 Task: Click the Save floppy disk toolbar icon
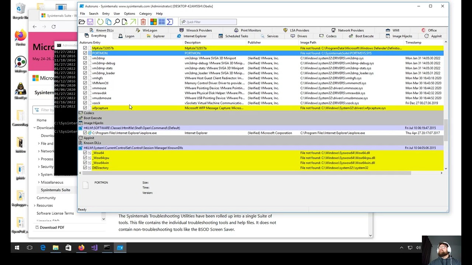tap(90, 22)
